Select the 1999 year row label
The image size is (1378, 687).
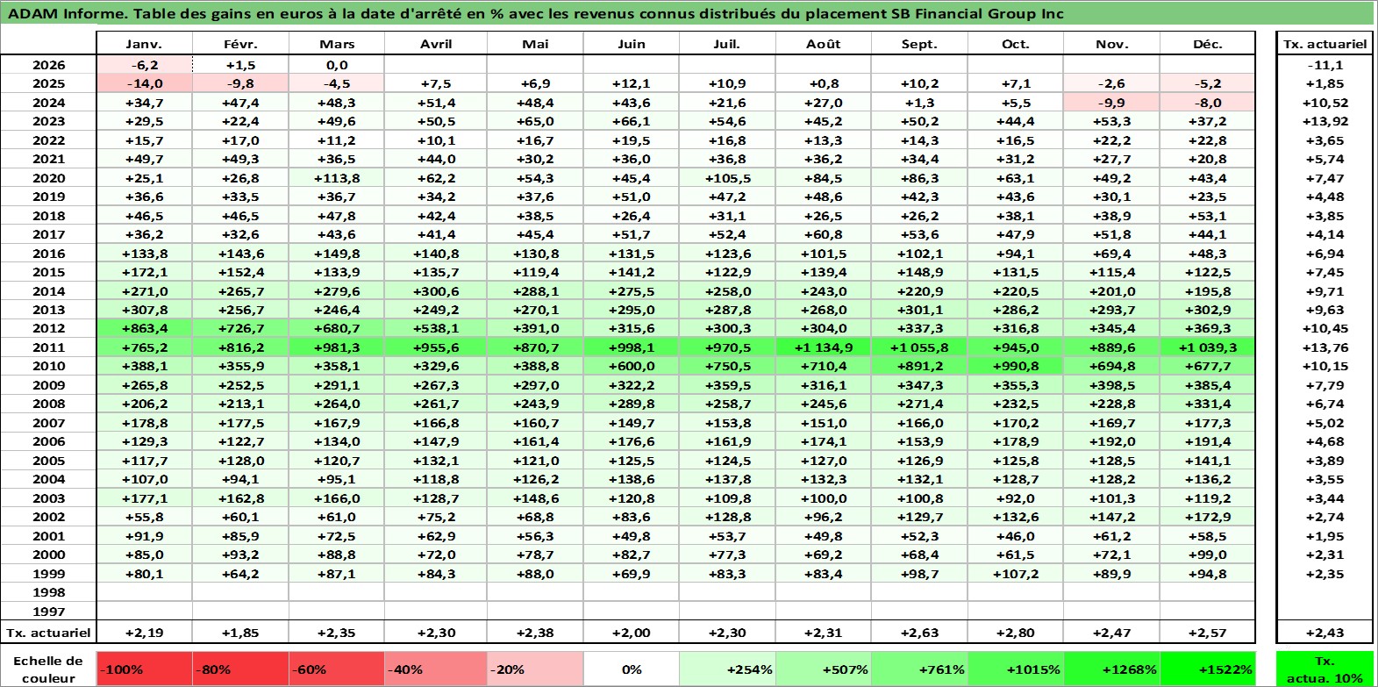click(x=48, y=574)
